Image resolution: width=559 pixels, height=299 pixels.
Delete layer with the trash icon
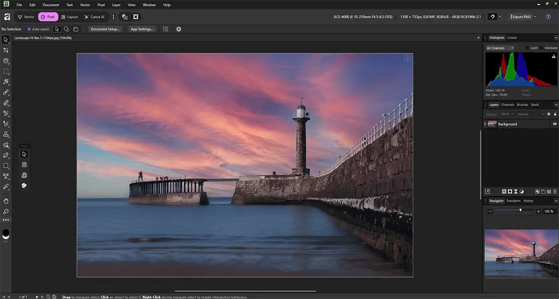click(555, 191)
